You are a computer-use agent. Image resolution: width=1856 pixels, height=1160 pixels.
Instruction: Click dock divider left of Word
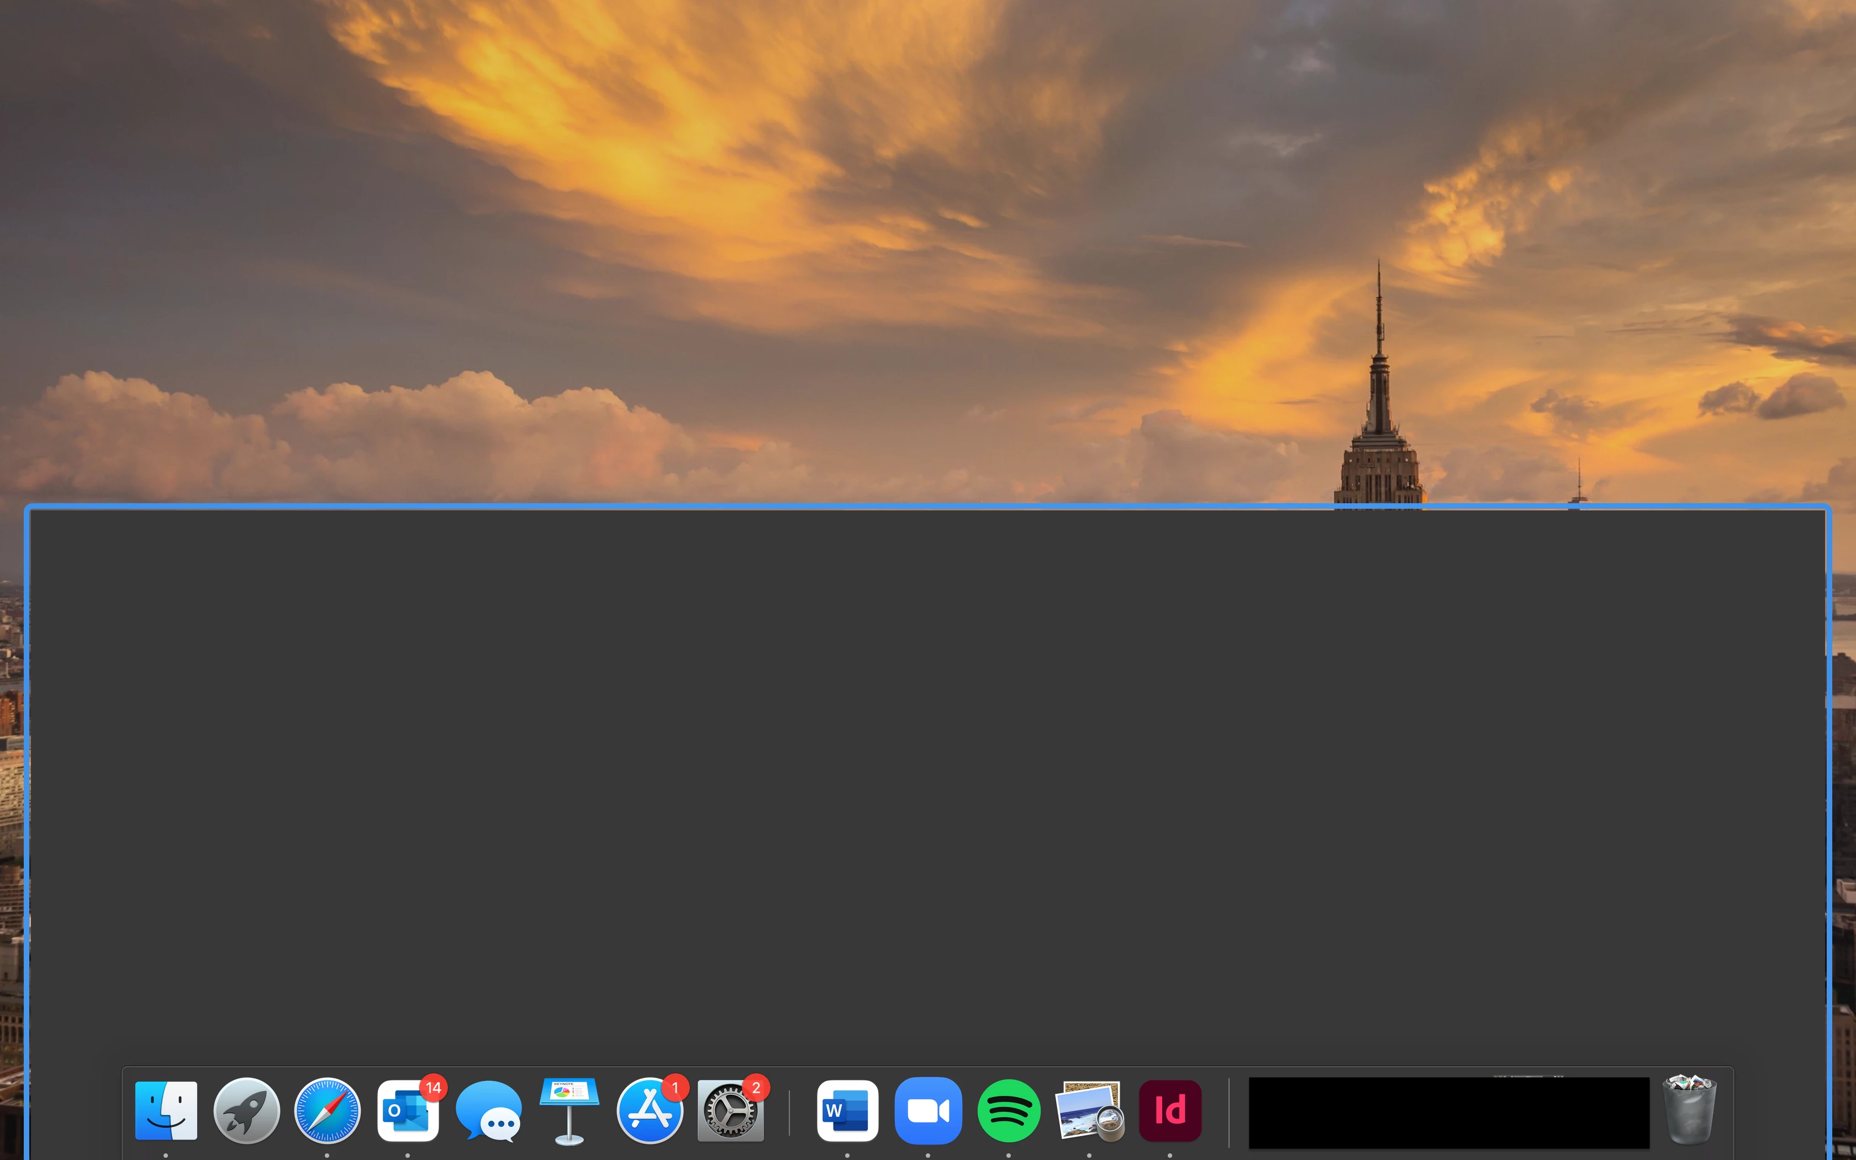(x=789, y=1112)
